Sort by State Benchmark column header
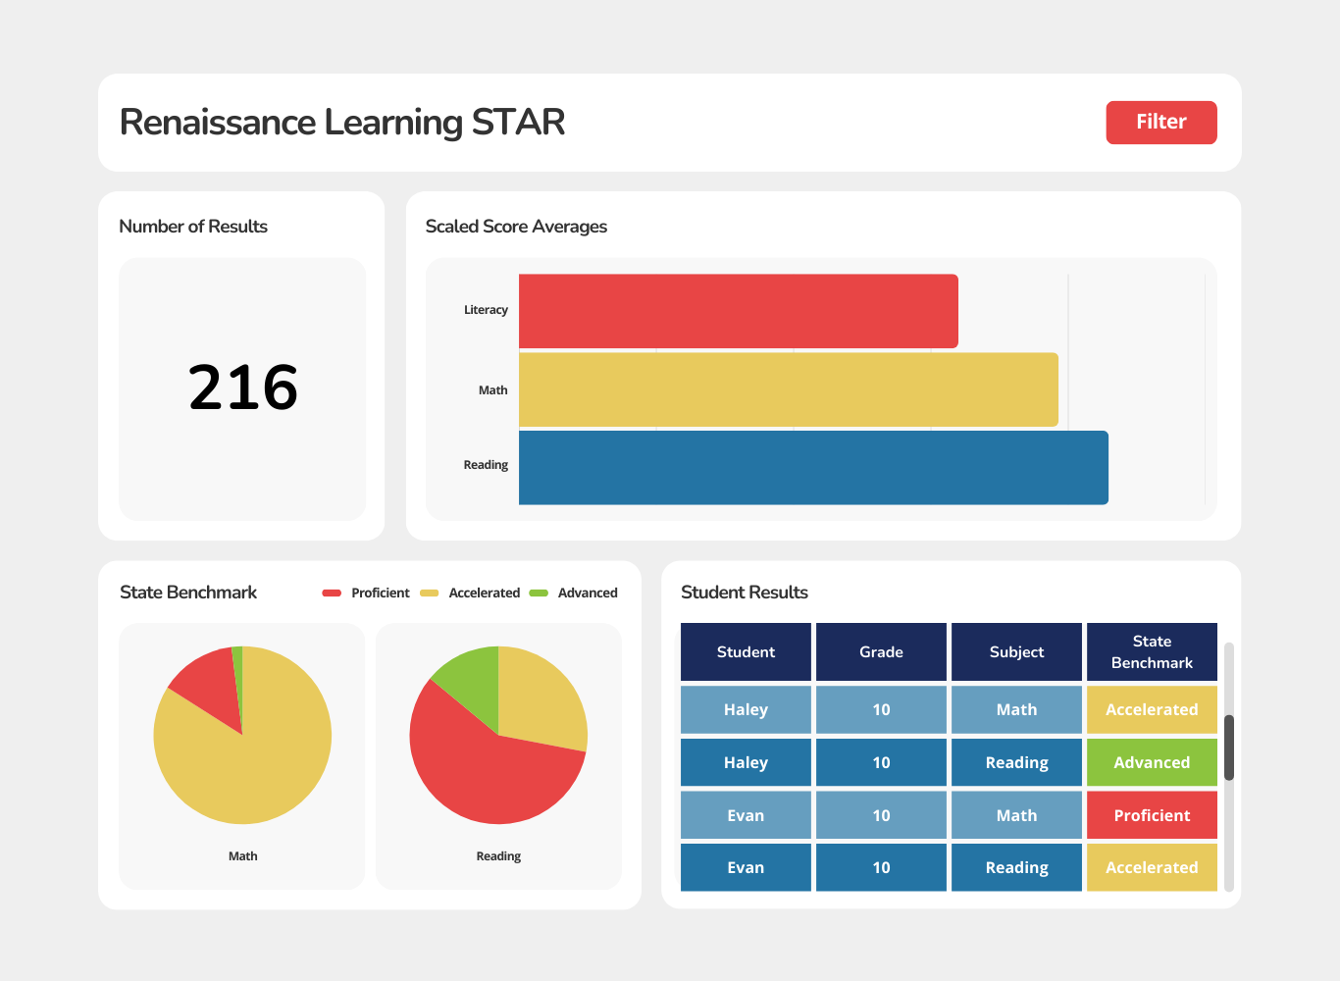Image resolution: width=1340 pixels, height=981 pixels. click(x=1152, y=651)
